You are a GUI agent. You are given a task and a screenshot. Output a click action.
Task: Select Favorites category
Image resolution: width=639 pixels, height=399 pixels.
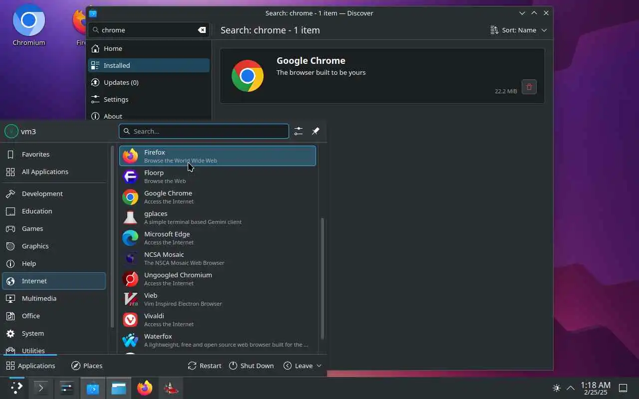click(54, 154)
